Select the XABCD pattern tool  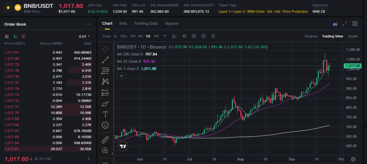tap(105, 82)
